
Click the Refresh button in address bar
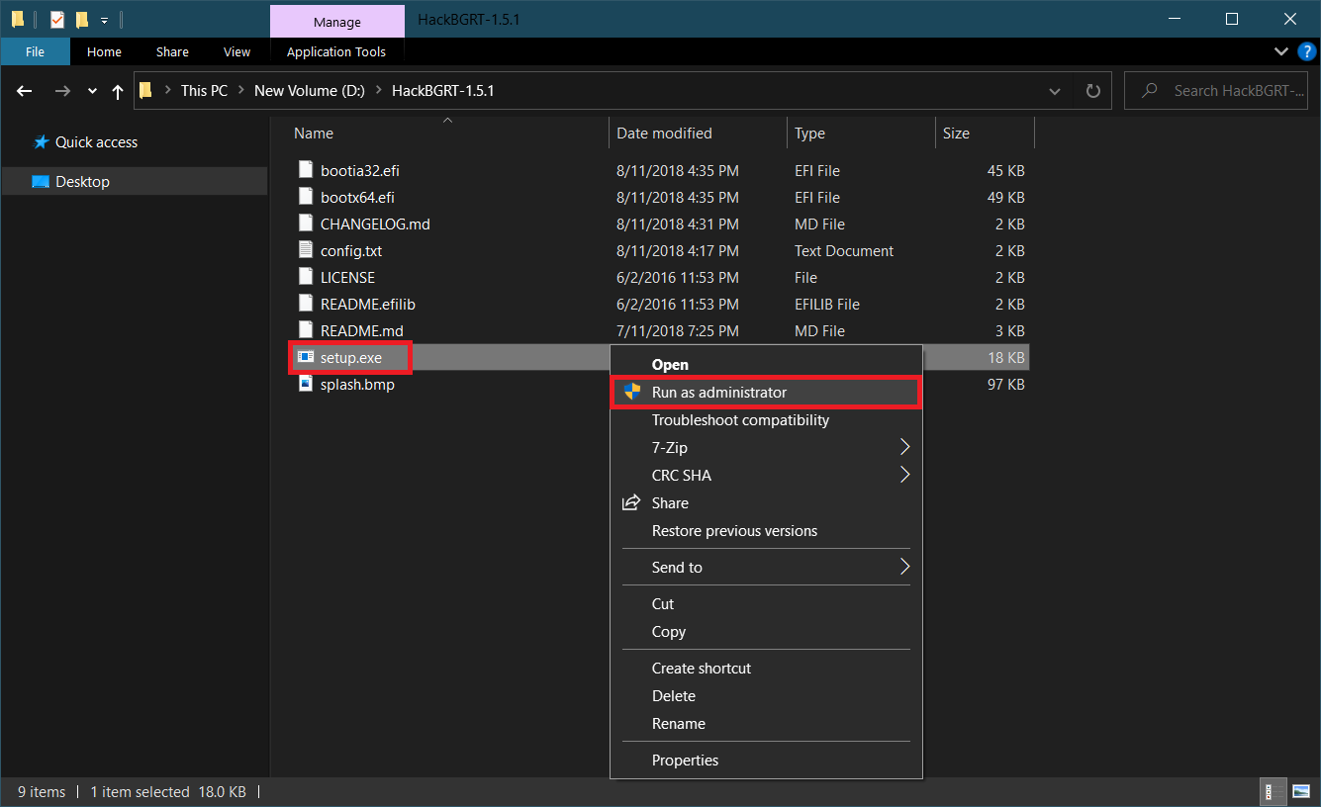pyautogui.click(x=1093, y=91)
